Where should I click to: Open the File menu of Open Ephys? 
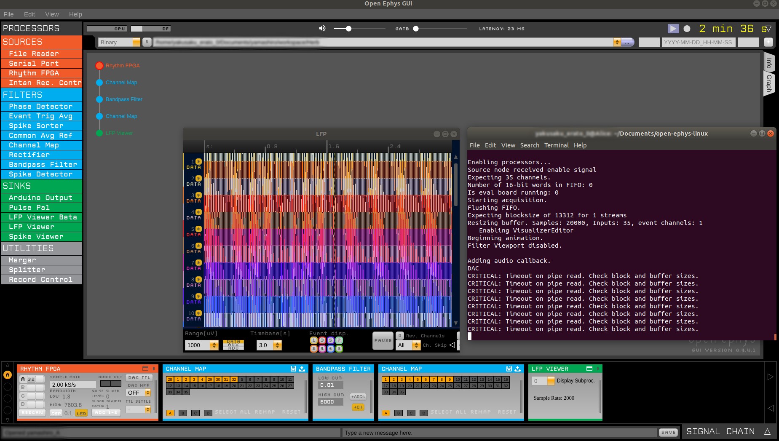click(x=8, y=14)
